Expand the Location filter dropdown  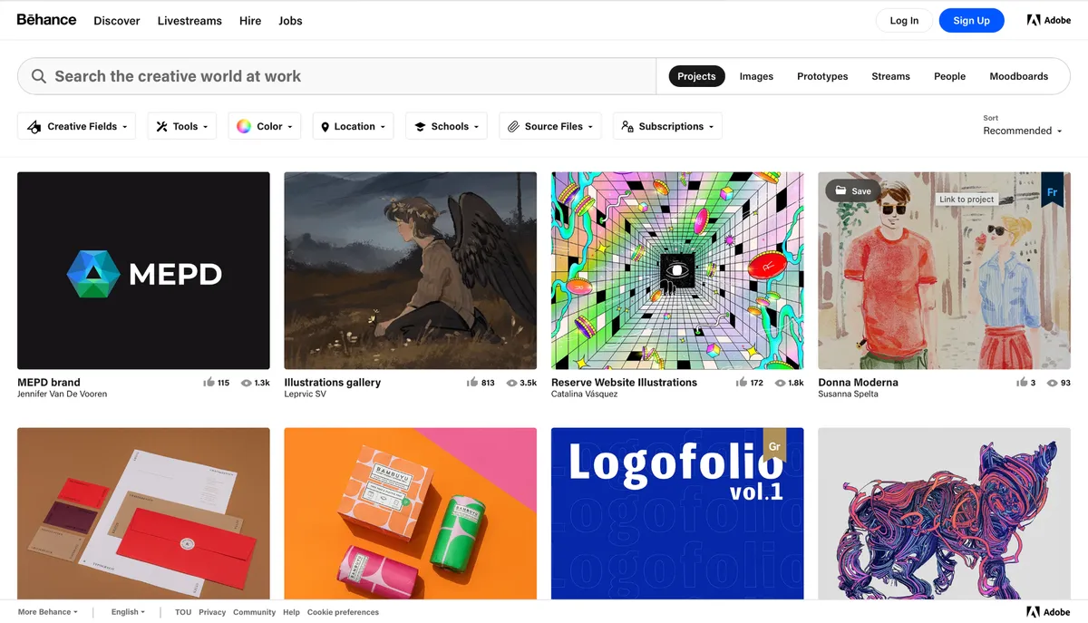(353, 126)
